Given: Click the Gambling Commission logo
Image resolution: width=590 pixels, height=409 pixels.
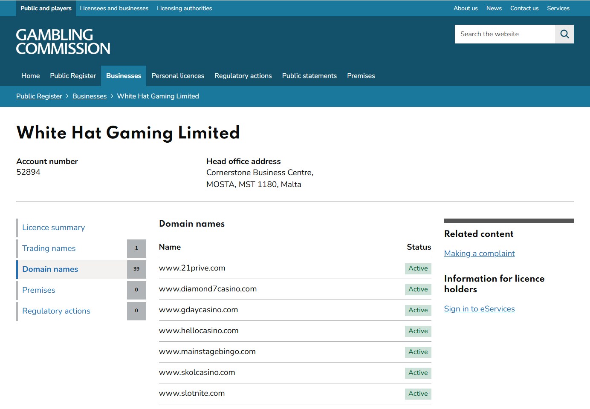Looking at the screenshot, I should pos(63,42).
